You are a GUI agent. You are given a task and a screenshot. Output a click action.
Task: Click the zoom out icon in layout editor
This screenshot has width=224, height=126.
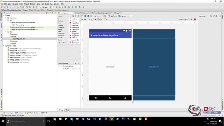pos(180,20)
